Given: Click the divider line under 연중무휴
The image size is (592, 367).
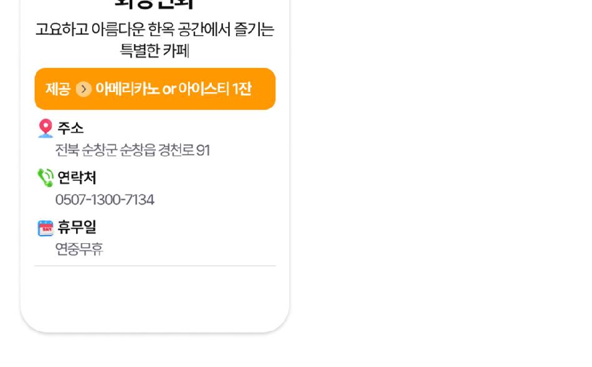Looking at the screenshot, I should point(155,266).
